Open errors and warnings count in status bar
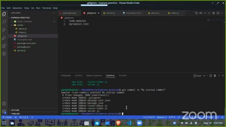 [24, 117]
